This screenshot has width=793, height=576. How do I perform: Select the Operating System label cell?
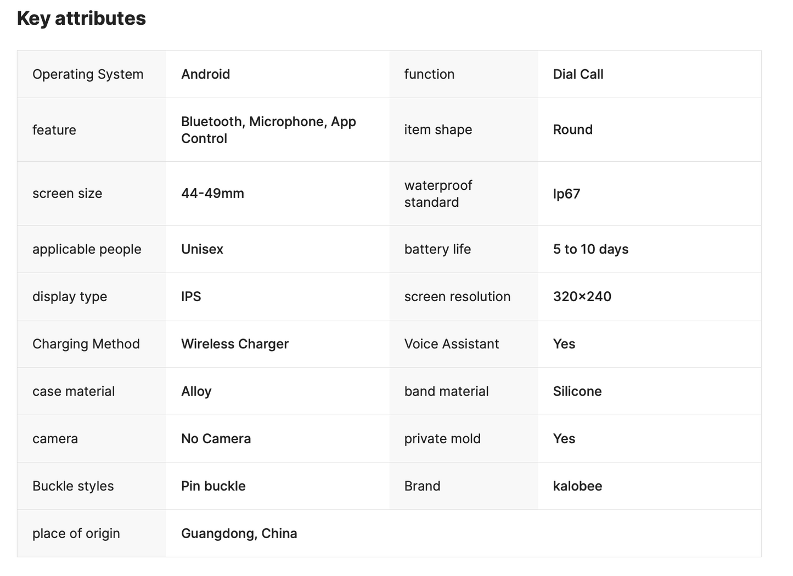pyautogui.click(x=88, y=75)
